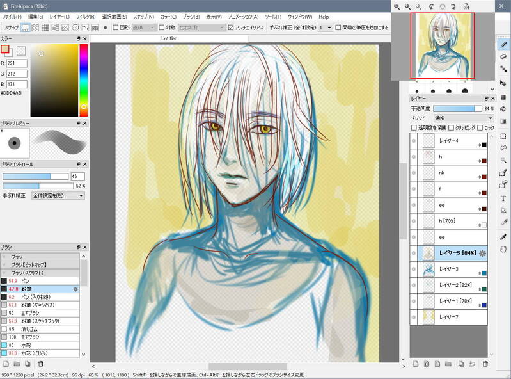
Task: Select the Bucket fill tool
Action: (x=503, y=109)
